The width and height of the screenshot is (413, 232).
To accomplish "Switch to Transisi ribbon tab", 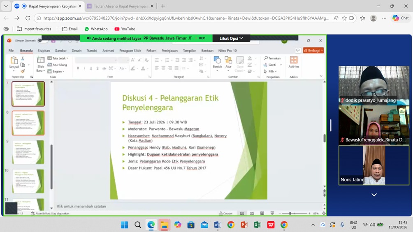I will [92, 51].
